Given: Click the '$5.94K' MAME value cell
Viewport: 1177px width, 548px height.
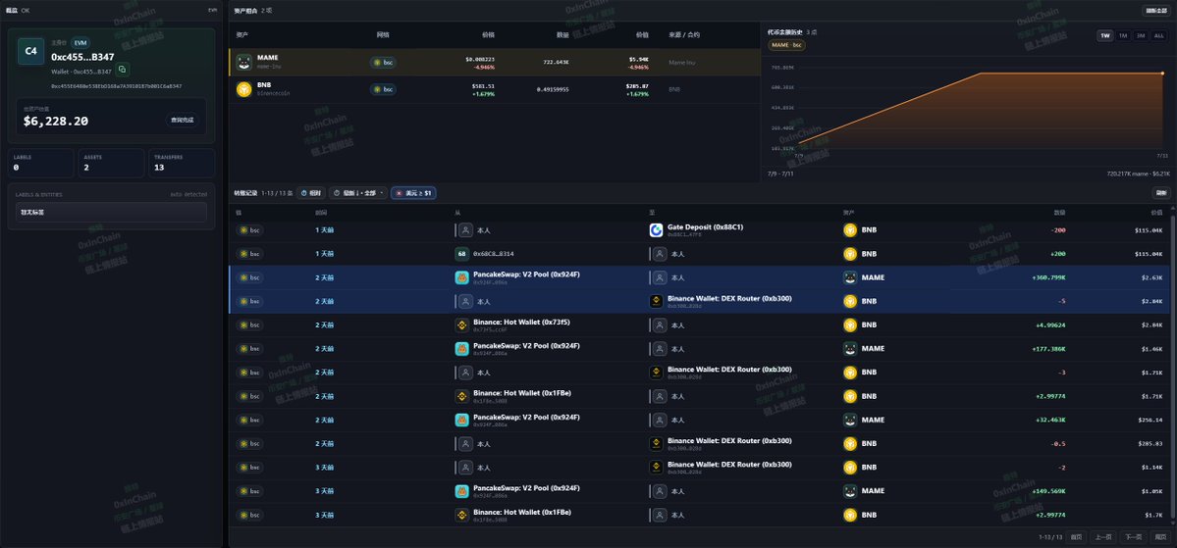Looking at the screenshot, I should pos(639,59).
